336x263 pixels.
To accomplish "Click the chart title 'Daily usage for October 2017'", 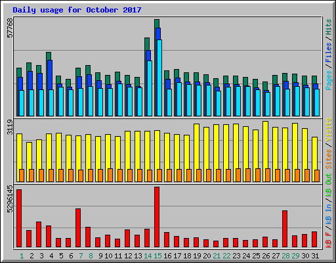I will click(x=77, y=10).
